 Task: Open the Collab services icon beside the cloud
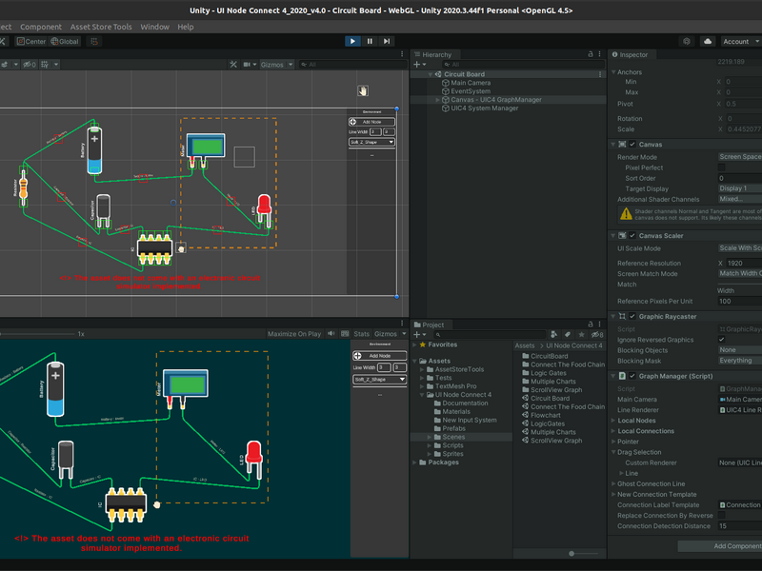pyautogui.click(x=686, y=41)
